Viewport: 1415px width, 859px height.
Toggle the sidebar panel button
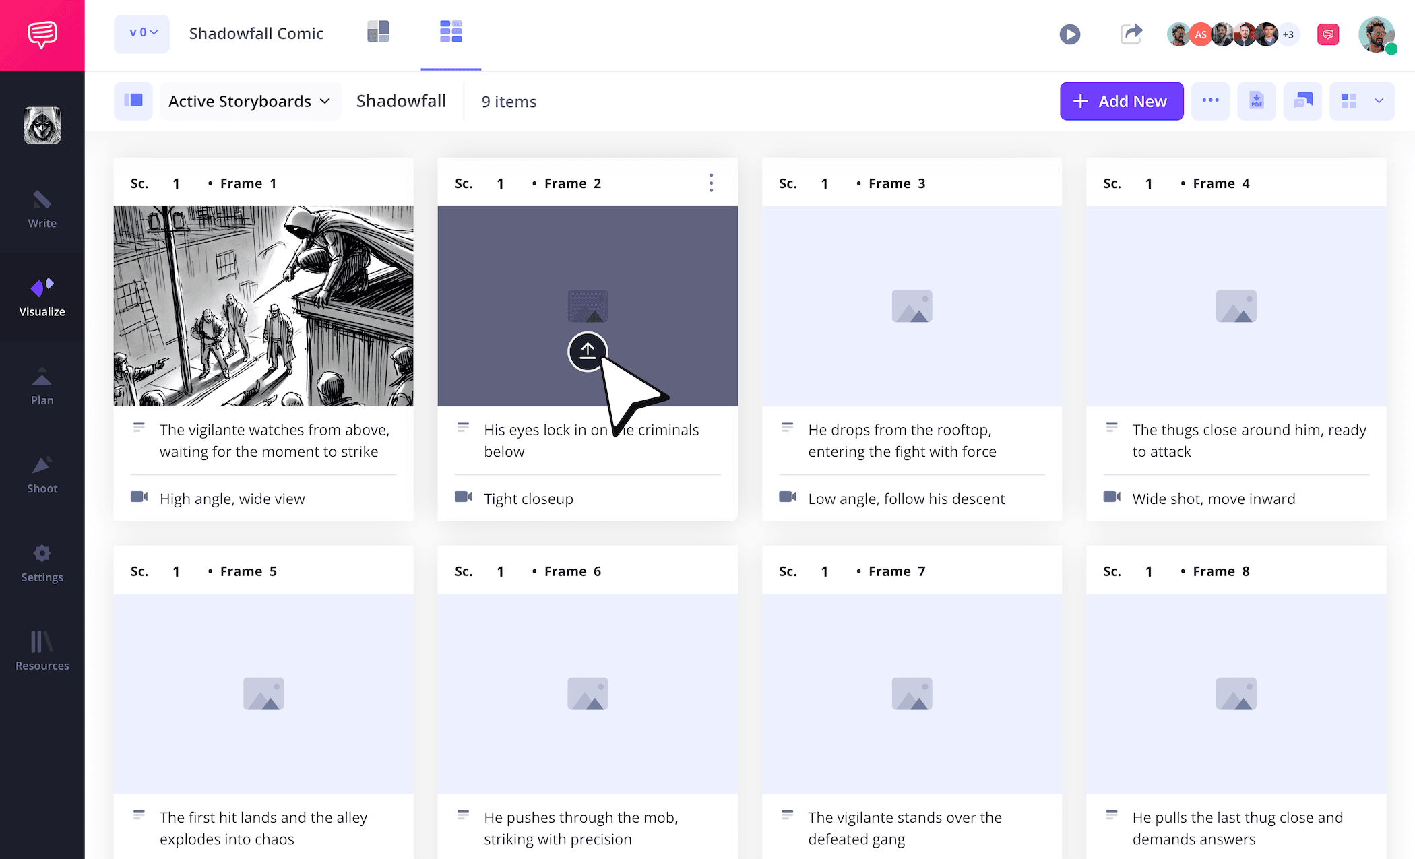pyautogui.click(x=133, y=101)
